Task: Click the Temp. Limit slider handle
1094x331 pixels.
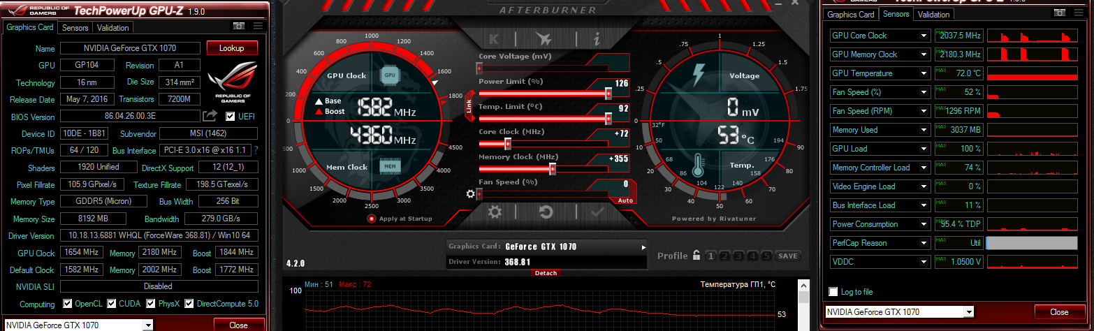Action: tap(608, 119)
